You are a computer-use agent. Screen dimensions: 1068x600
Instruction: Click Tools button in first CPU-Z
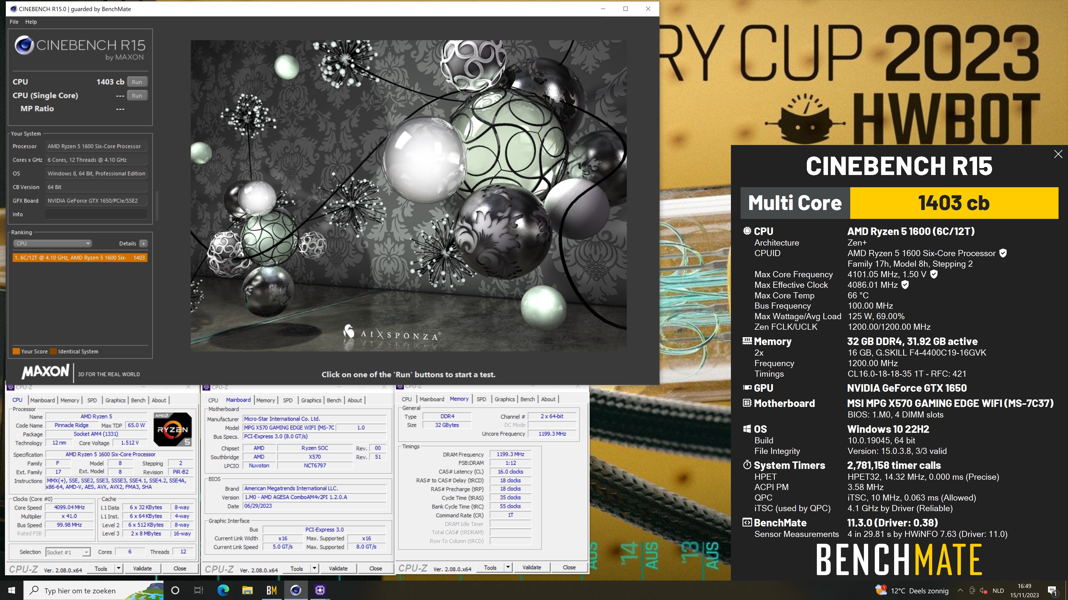[101, 569]
